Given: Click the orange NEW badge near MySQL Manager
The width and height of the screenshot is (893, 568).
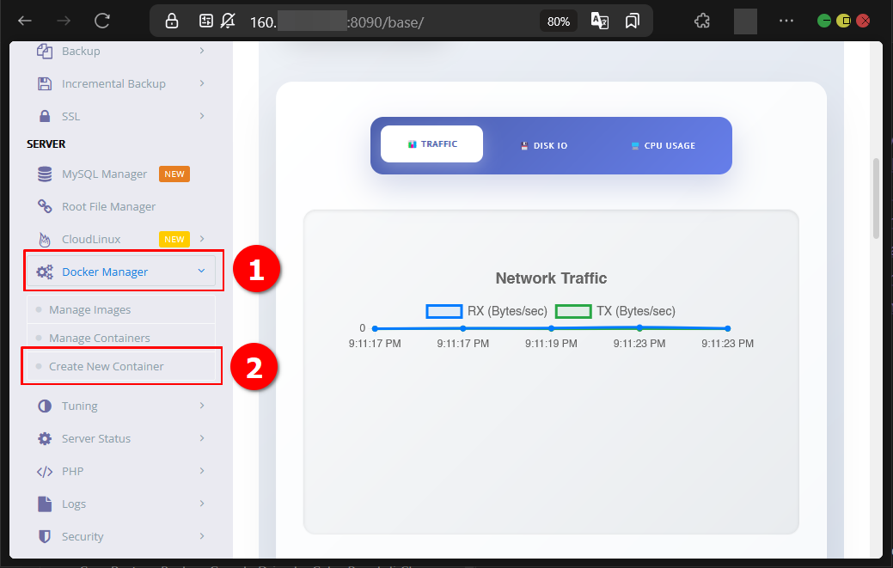Looking at the screenshot, I should 174,174.
